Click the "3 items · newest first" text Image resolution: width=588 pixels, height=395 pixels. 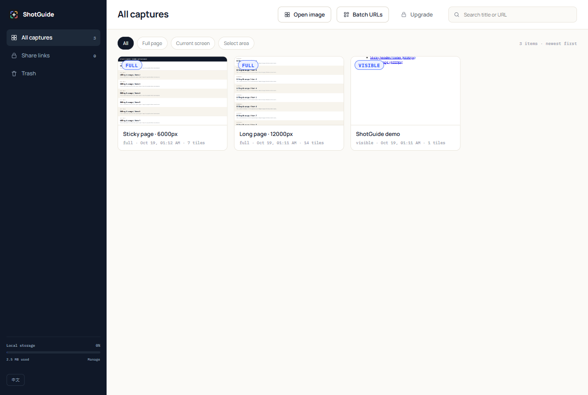point(548,44)
